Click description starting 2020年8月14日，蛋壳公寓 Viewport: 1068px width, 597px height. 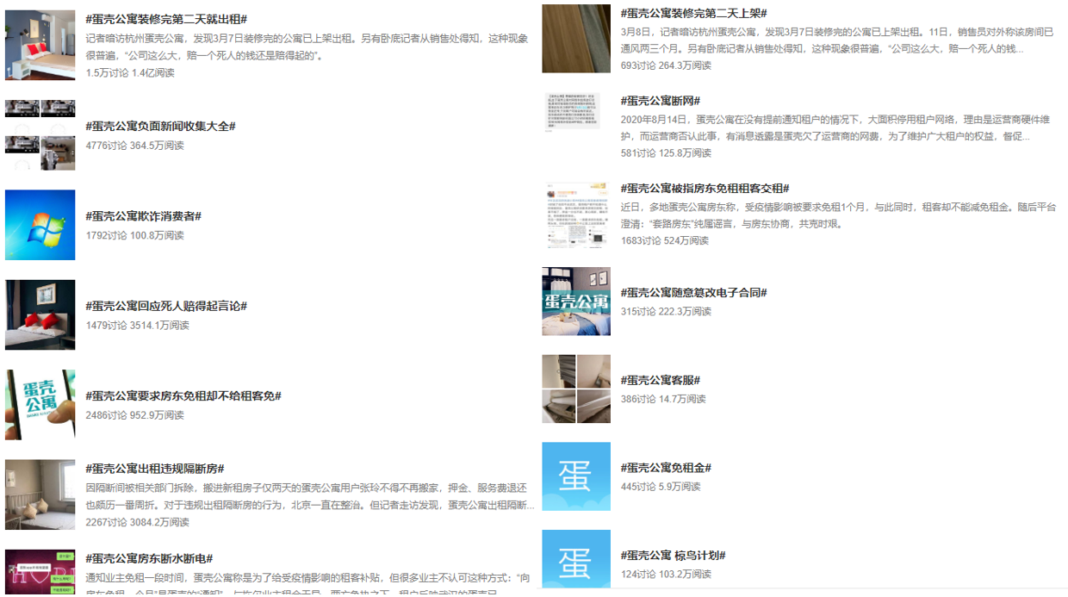click(x=837, y=128)
